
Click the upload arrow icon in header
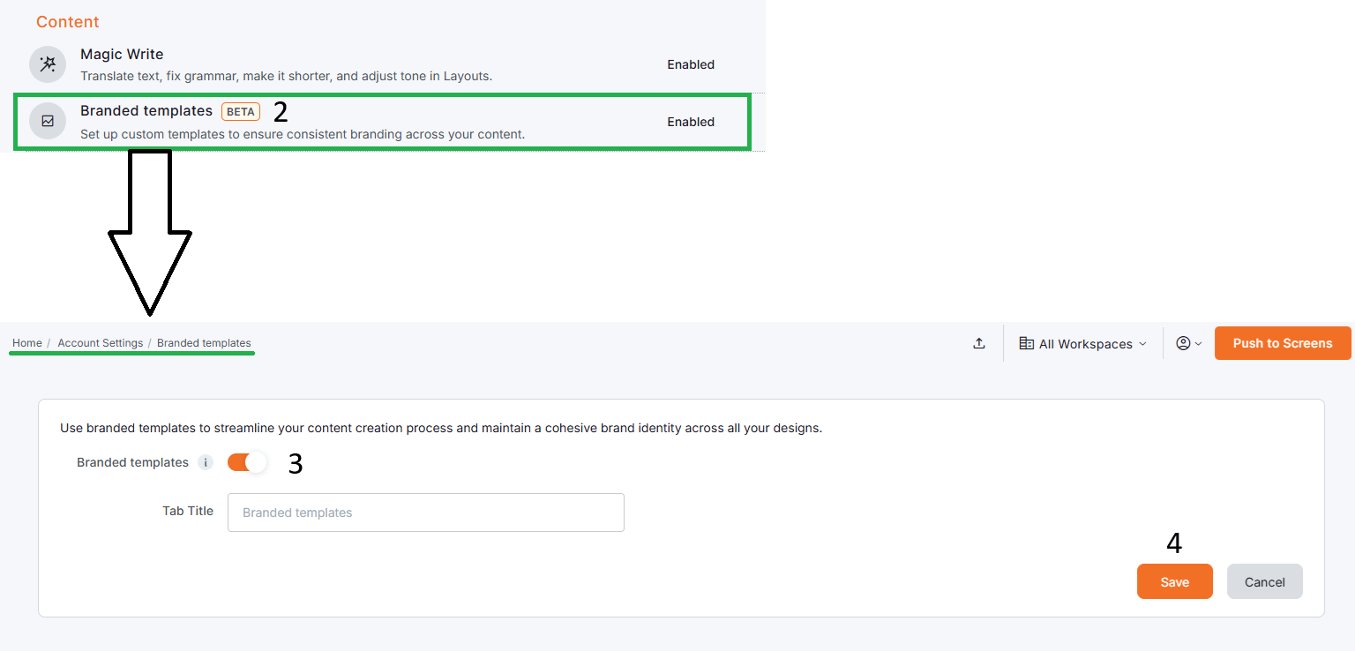pos(978,344)
